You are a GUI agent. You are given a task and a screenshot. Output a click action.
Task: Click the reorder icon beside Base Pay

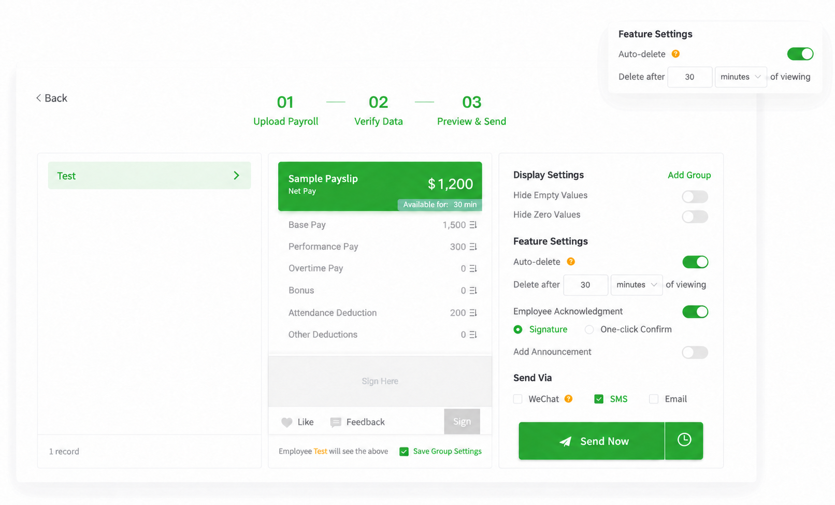point(473,225)
